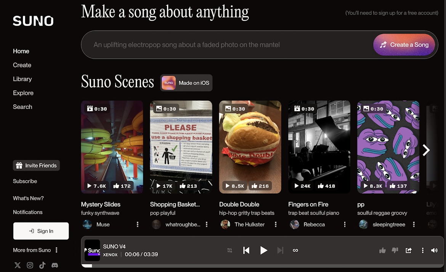This screenshot has height=272, width=446.
Task: Open options menu for Shopping Basket song
Action: click(207, 224)
